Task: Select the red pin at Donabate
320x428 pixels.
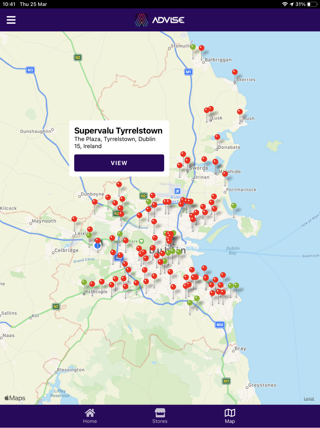Action: pyautogui.click(x=217, y=137)
